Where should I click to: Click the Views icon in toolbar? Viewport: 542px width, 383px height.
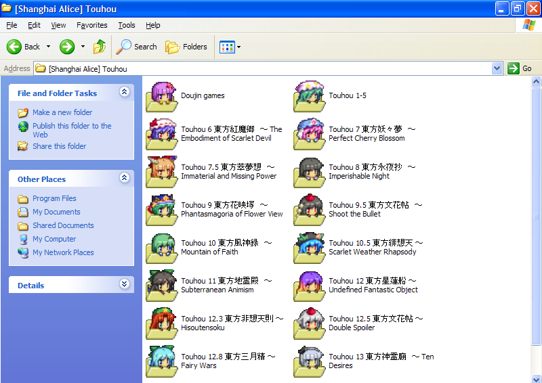227,47
